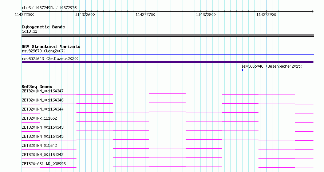Click ruler position 114372900
Screen dimensions: 324x172
[x=266, y=15]
